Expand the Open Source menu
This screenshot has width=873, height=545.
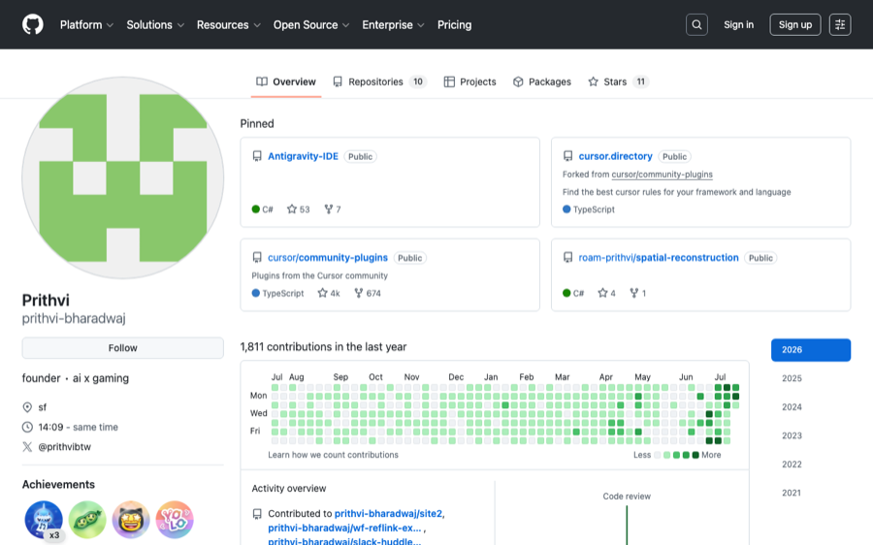pyautogui.click(x=311, y=24)
